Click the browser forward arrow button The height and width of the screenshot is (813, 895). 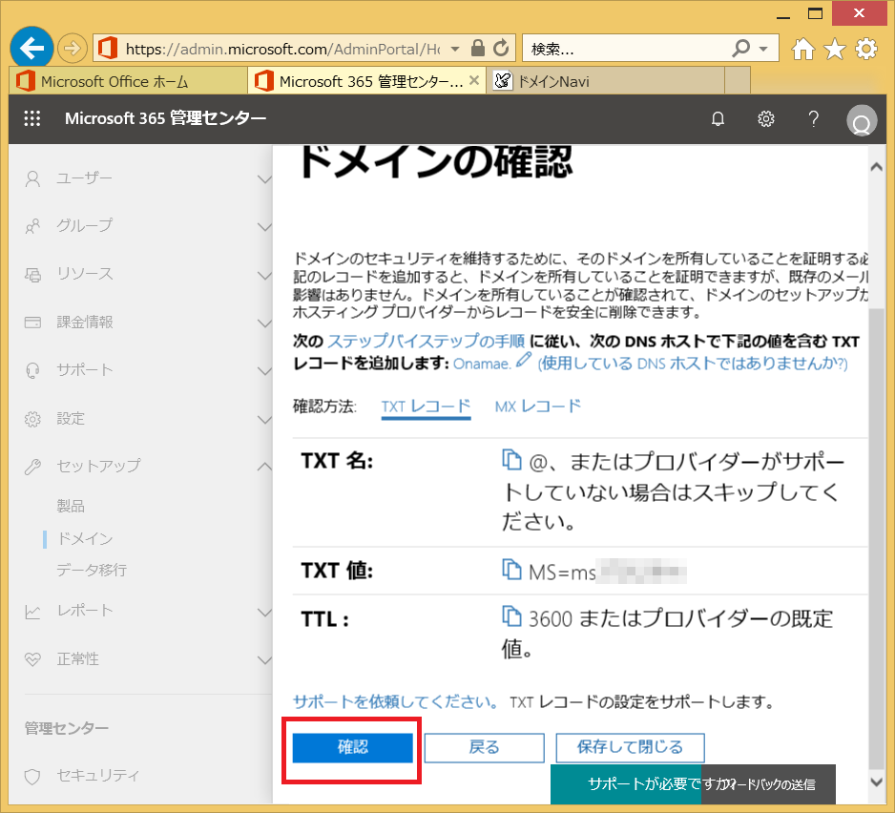[x=72, y=49]
